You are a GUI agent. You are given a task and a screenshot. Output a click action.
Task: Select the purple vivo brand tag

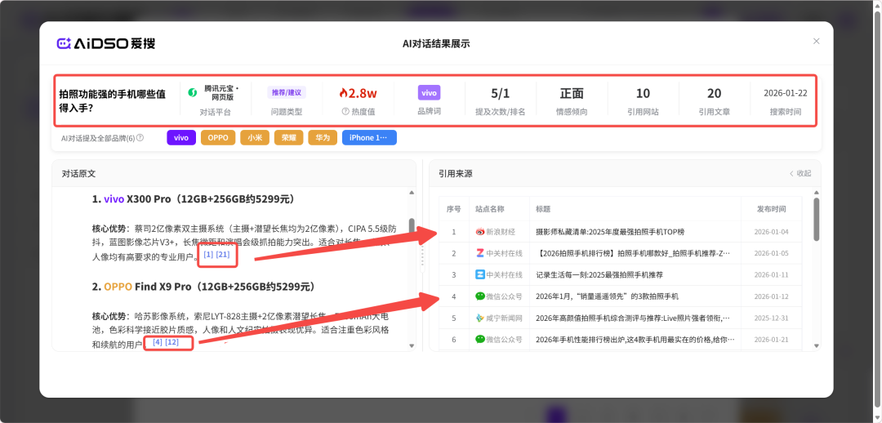181,138
